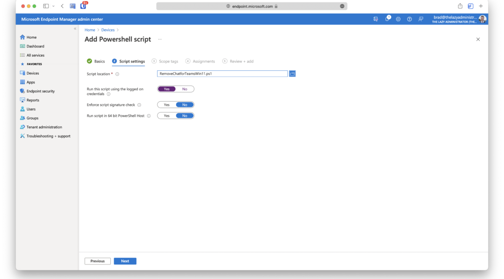Open the Safari sidebar options chevron
The width and height of the screenshot is (504, 279).
coord(53,6)
